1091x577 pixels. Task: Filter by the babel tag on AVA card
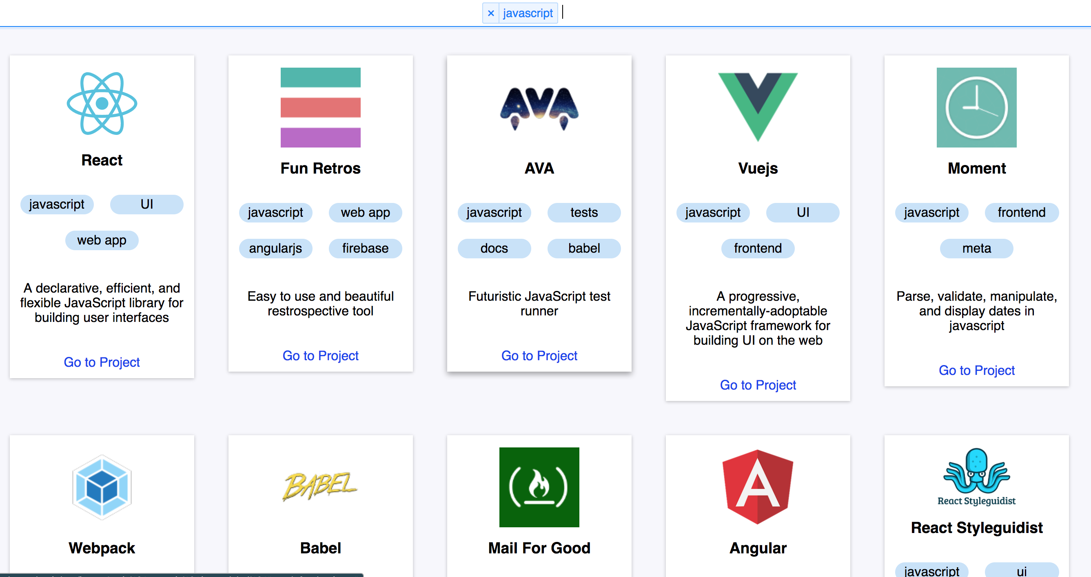tap(584, 248)
